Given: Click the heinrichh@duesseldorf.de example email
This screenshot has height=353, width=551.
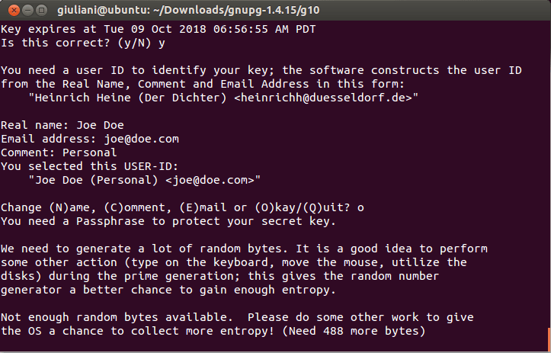Looking at the screenshot, I should [x=323, y=98].
